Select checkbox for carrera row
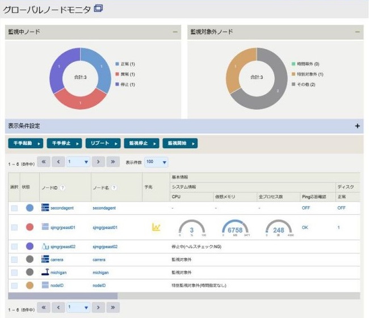 pos(14,260)
